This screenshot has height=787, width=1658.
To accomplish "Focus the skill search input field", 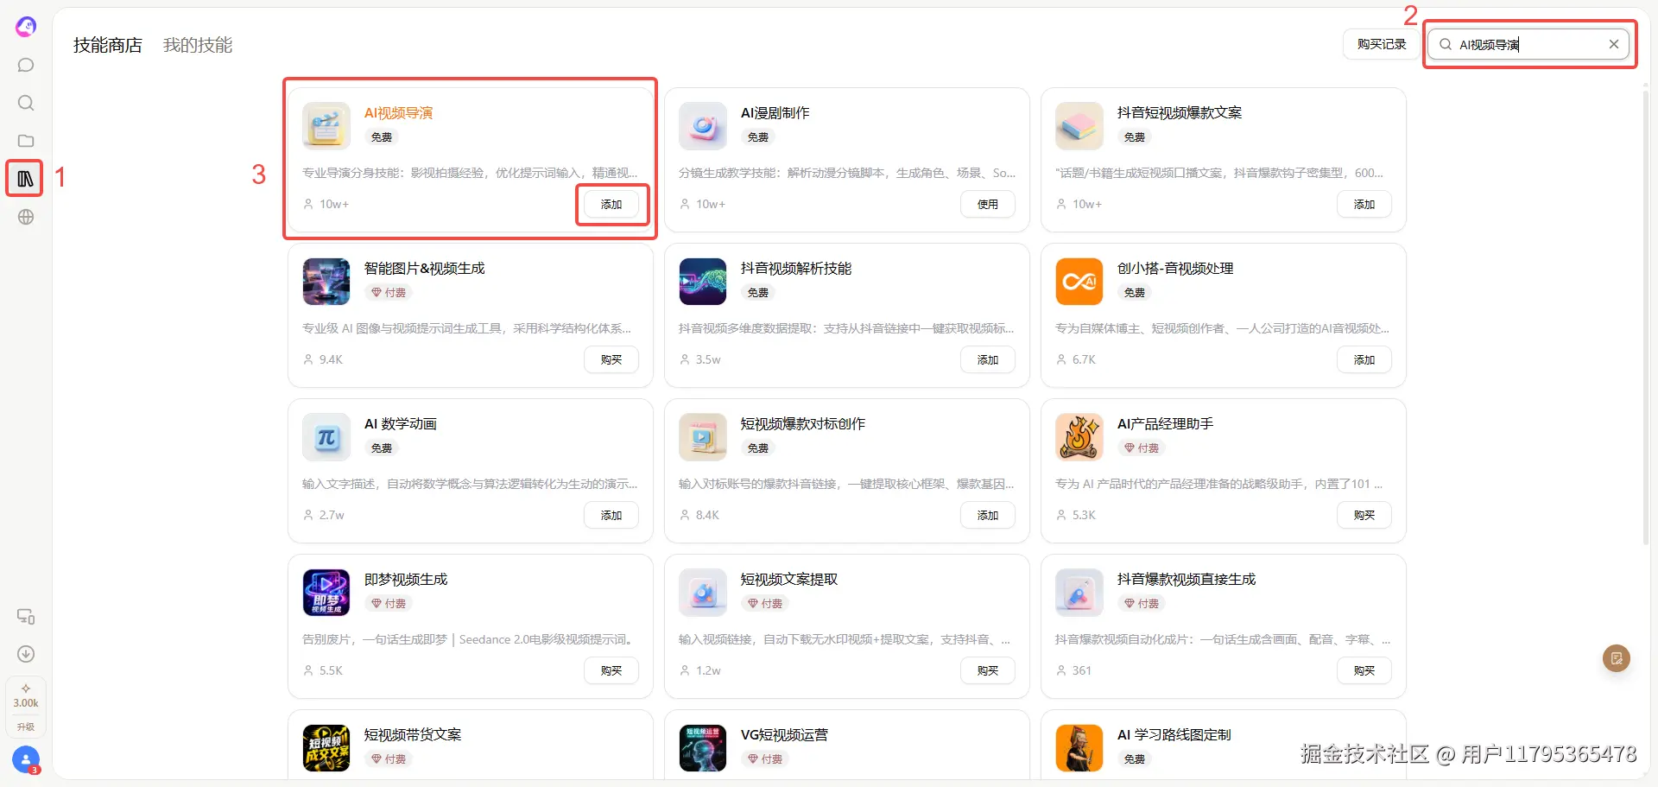I will [1528, 44].
